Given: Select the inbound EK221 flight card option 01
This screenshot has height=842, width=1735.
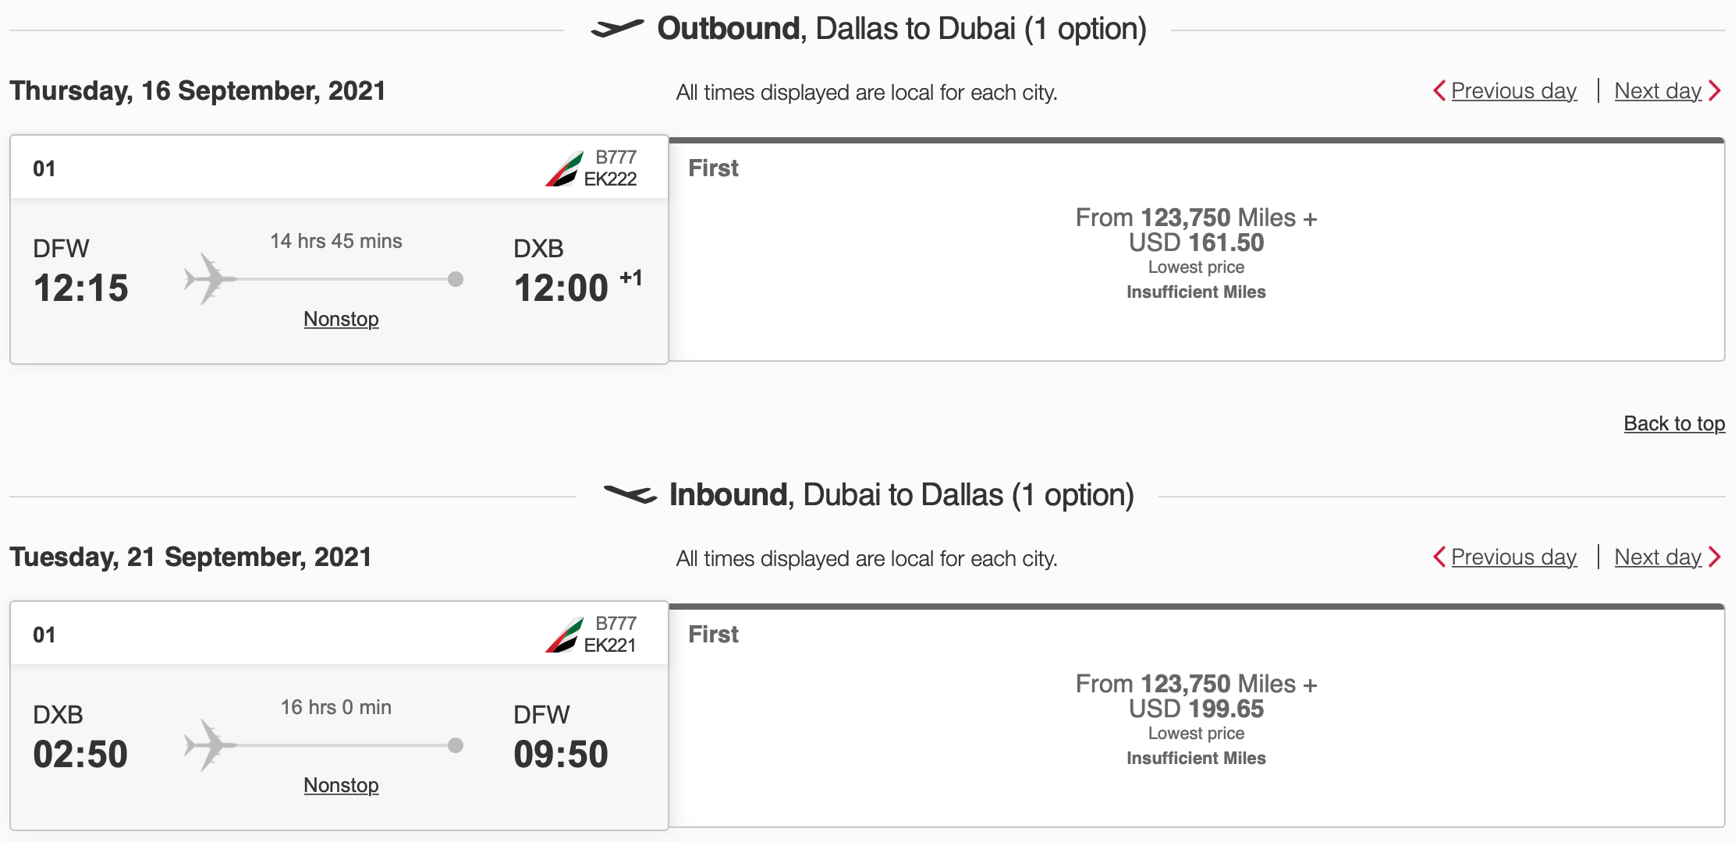Looking at the screenshot, I should 341,717.
